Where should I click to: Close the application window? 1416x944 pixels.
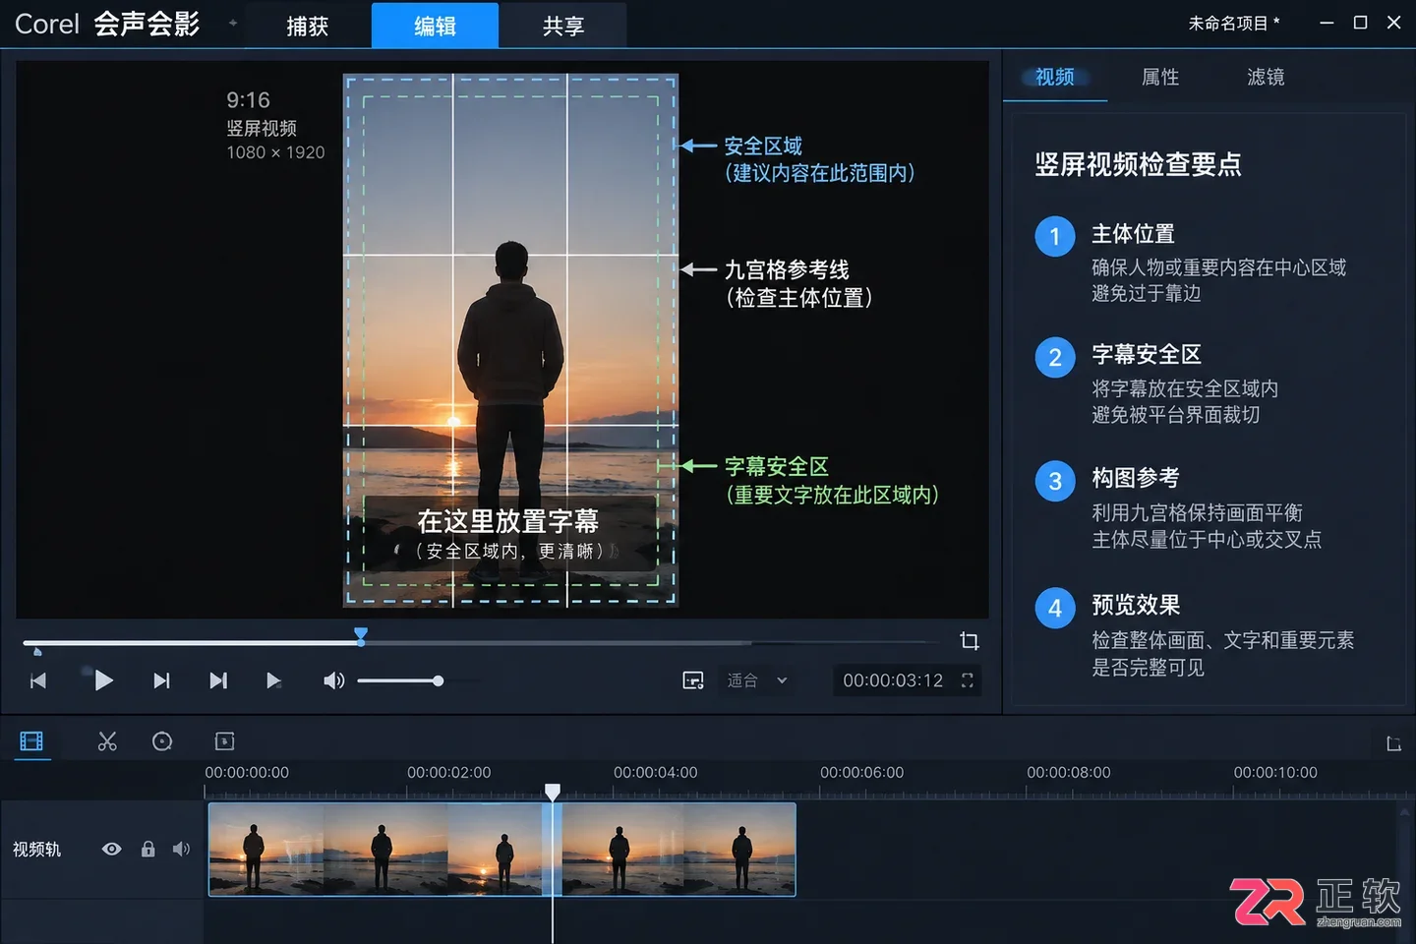(1393, 23)
